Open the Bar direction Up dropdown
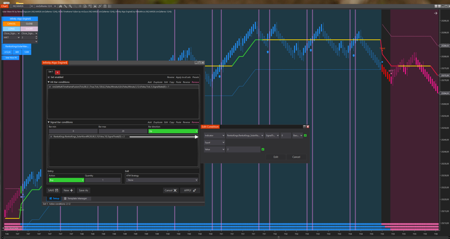Viewport: 450px width, 239px height. tap(173, 131)
